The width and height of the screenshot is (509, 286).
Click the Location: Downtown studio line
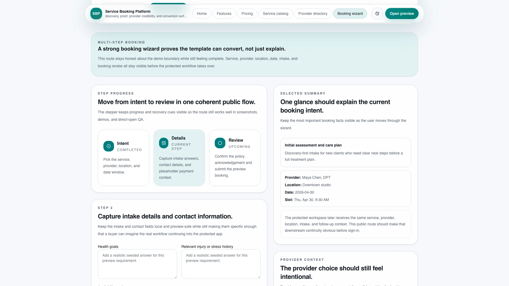[308, 185]
